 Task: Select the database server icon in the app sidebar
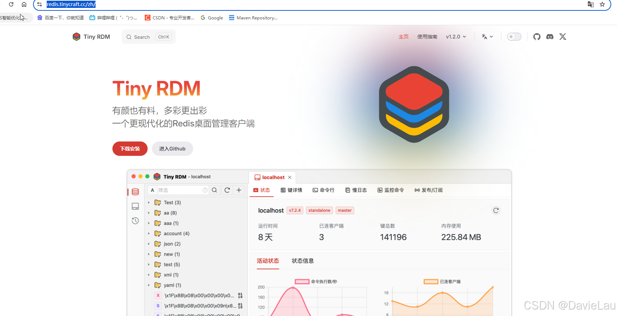pyautogui.click(x=135, y=192)
